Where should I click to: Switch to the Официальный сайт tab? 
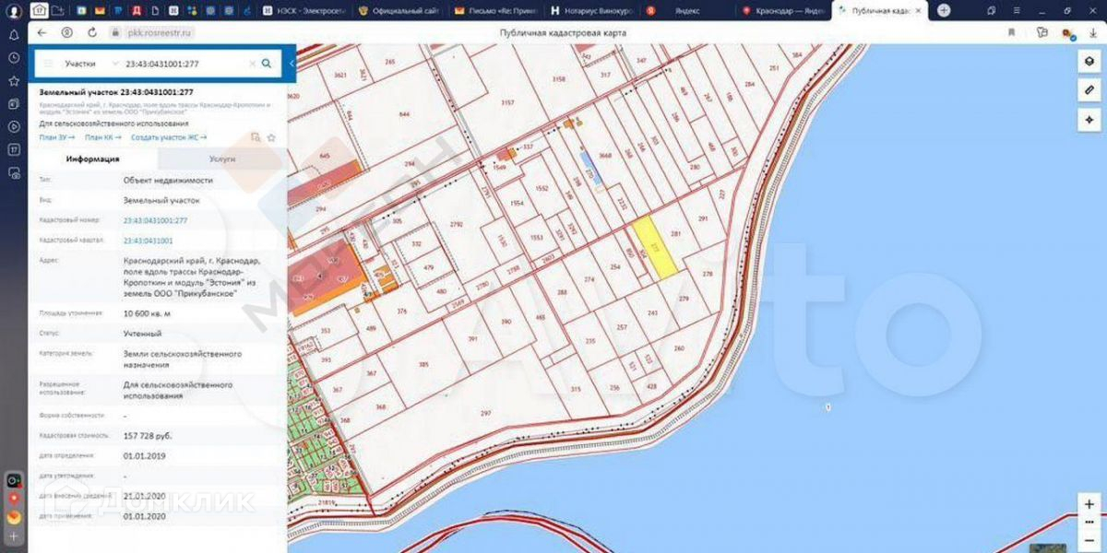pos(399,10)
